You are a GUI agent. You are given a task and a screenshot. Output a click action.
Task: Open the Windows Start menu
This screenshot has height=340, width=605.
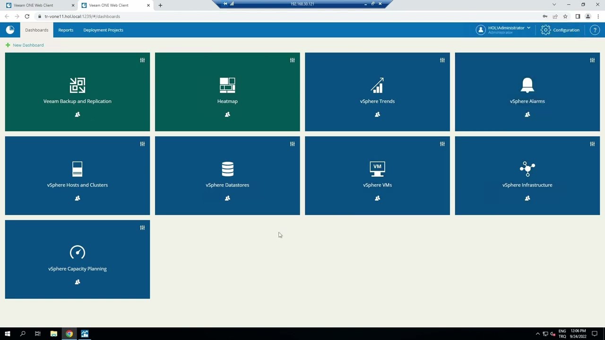7,334
